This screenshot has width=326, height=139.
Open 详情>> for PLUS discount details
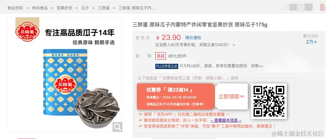[257, 66]
